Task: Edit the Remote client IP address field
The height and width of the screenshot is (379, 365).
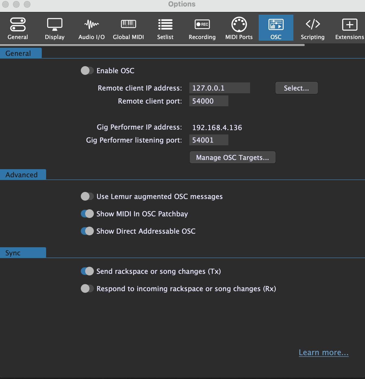Action: [x=219, y=88]
